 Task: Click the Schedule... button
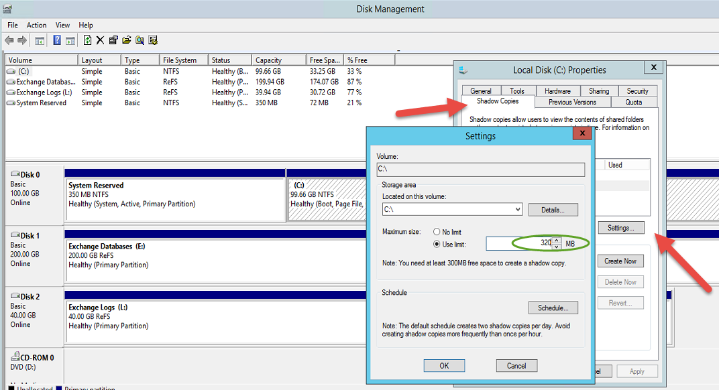(553, 308)
